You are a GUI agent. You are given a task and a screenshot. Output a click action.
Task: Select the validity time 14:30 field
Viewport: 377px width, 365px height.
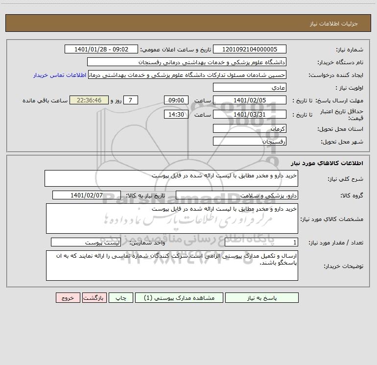176,114
